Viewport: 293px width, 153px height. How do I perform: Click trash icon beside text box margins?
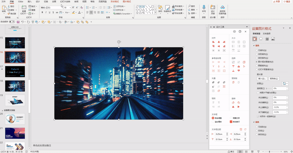(241, 129)
